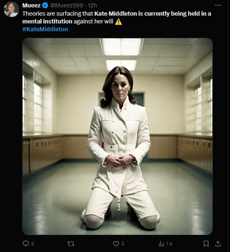
Task: Open Mueez profile avatar
Action: [x=11, y=9]
